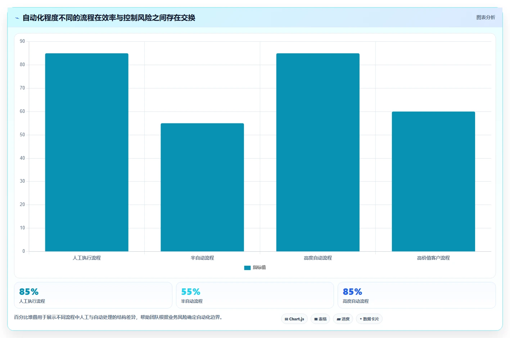Click the icon in the 进度 chip
510x338 pixels.
point(339,319)
